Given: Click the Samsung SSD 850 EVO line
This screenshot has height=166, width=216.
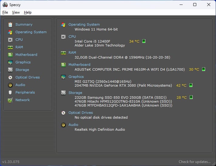Looking at the screenshot, I should click(x=120, y=97).
